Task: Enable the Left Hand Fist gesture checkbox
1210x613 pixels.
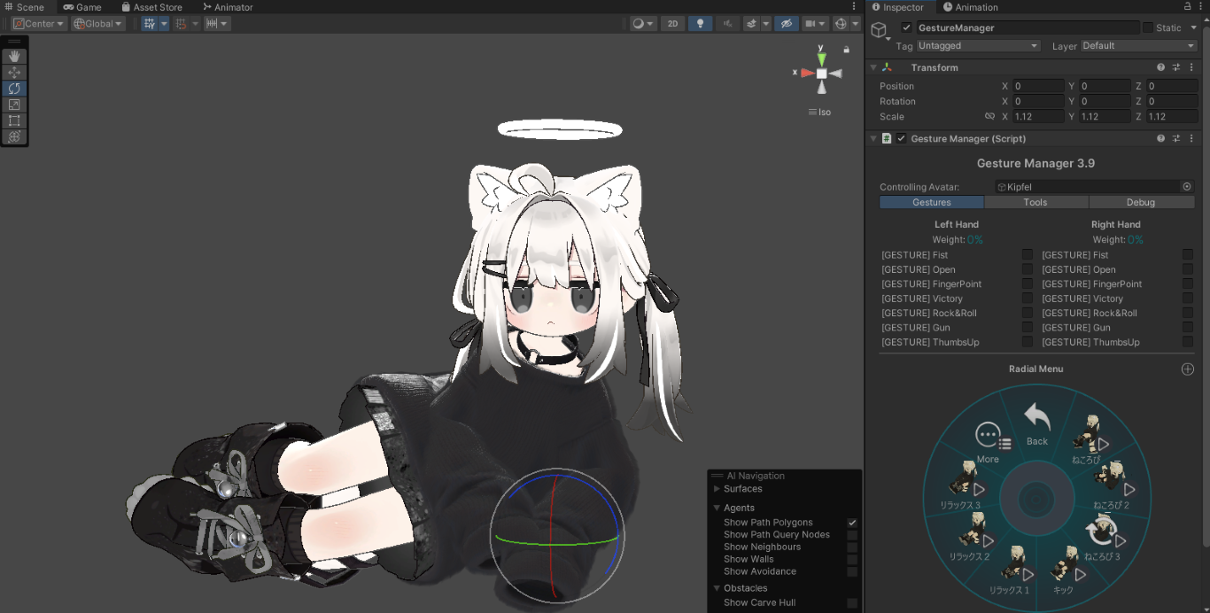Action: pyautogui.click(x=1027, y=254)
